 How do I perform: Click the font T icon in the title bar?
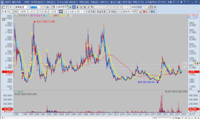pos(184,2)
